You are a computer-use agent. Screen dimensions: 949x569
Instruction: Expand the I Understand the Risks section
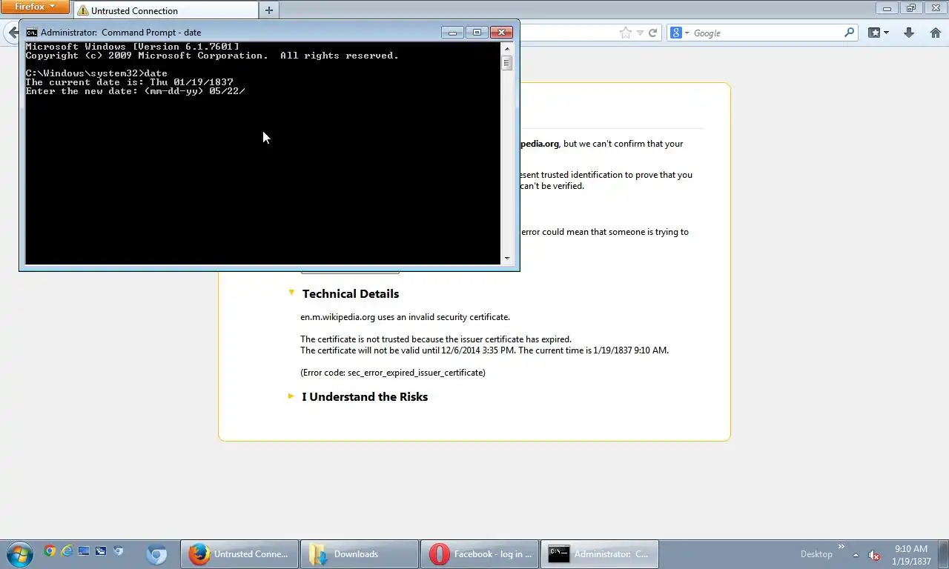[x=291, y=396]
